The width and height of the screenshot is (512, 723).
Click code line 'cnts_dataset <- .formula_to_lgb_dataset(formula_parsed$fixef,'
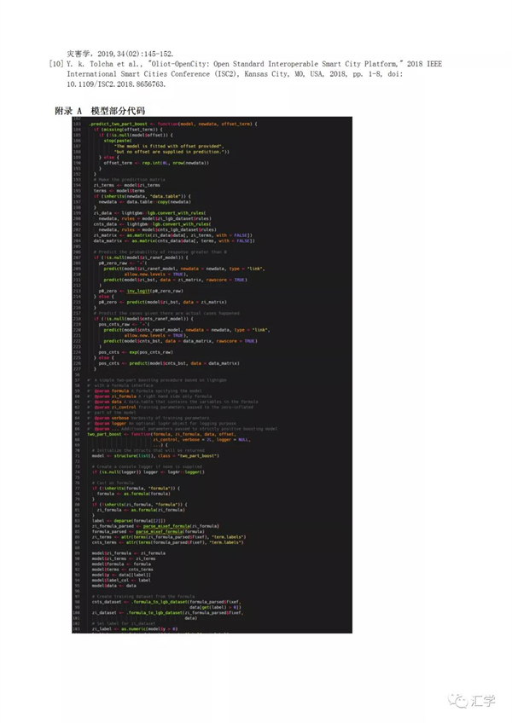tap(166, 602)
